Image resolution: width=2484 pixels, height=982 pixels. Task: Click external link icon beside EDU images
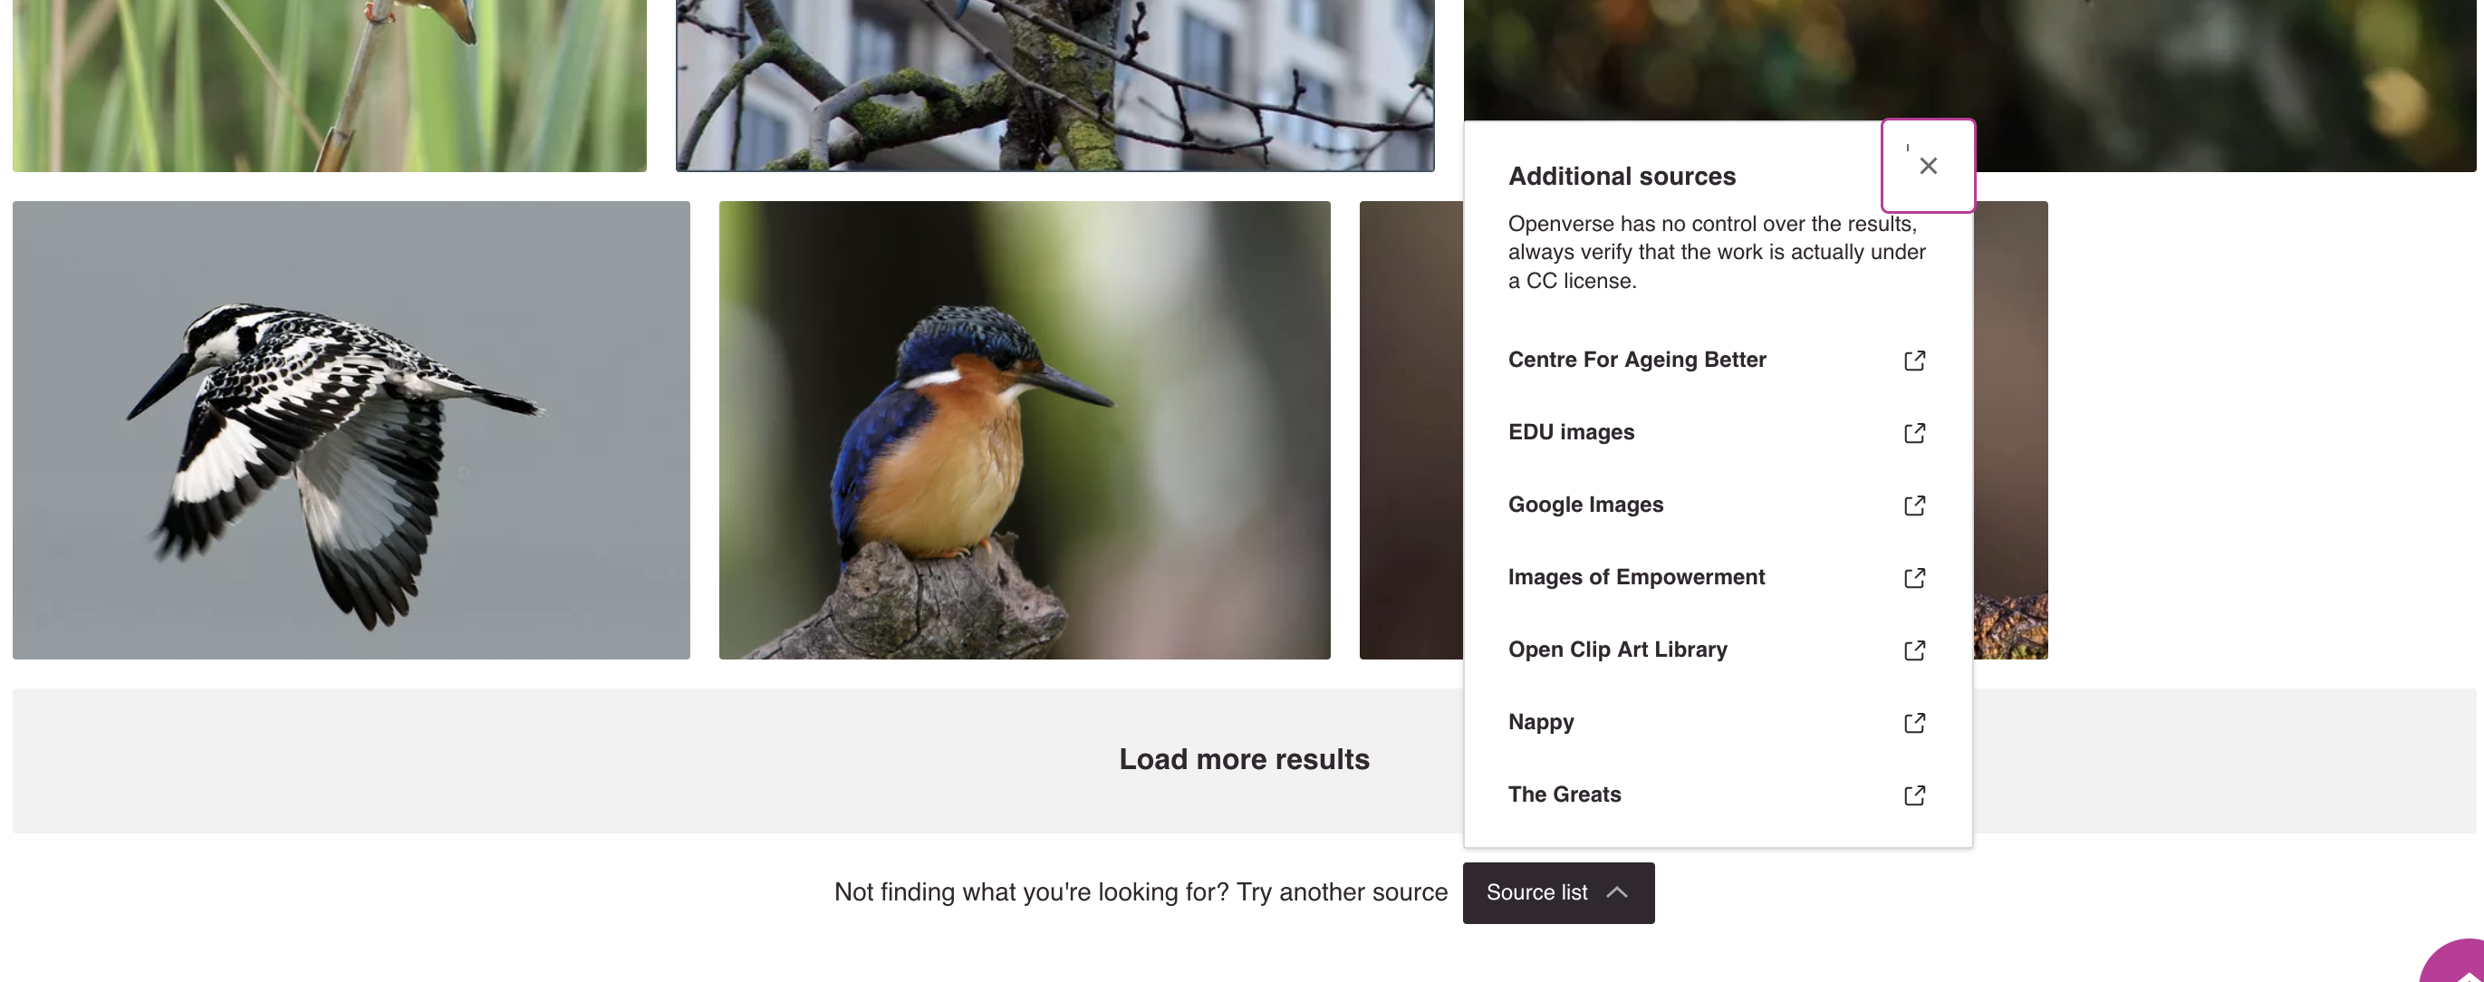coord(1914,433)
